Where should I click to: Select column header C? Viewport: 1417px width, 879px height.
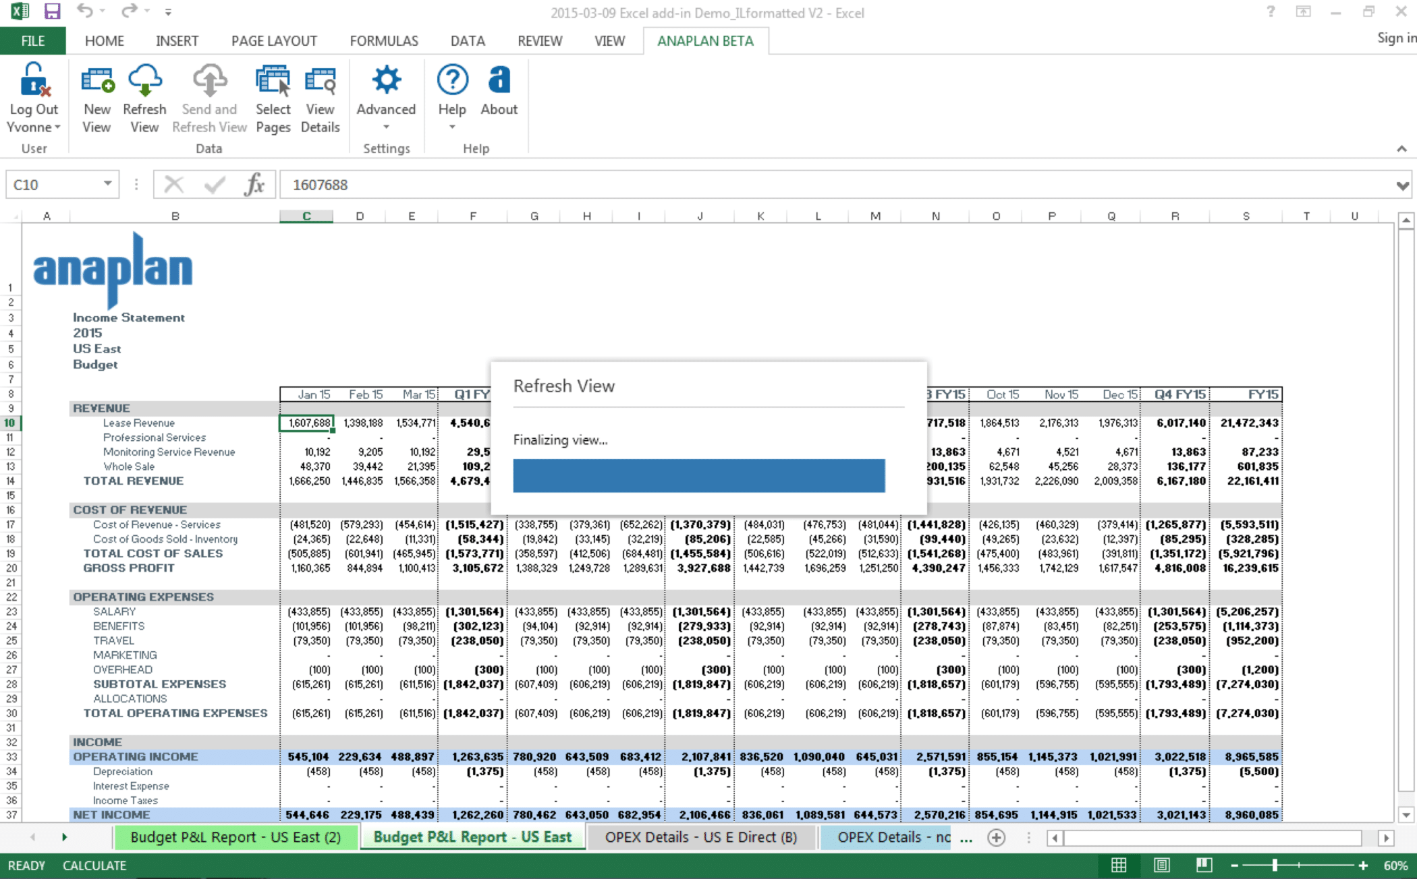coord(306,216)
